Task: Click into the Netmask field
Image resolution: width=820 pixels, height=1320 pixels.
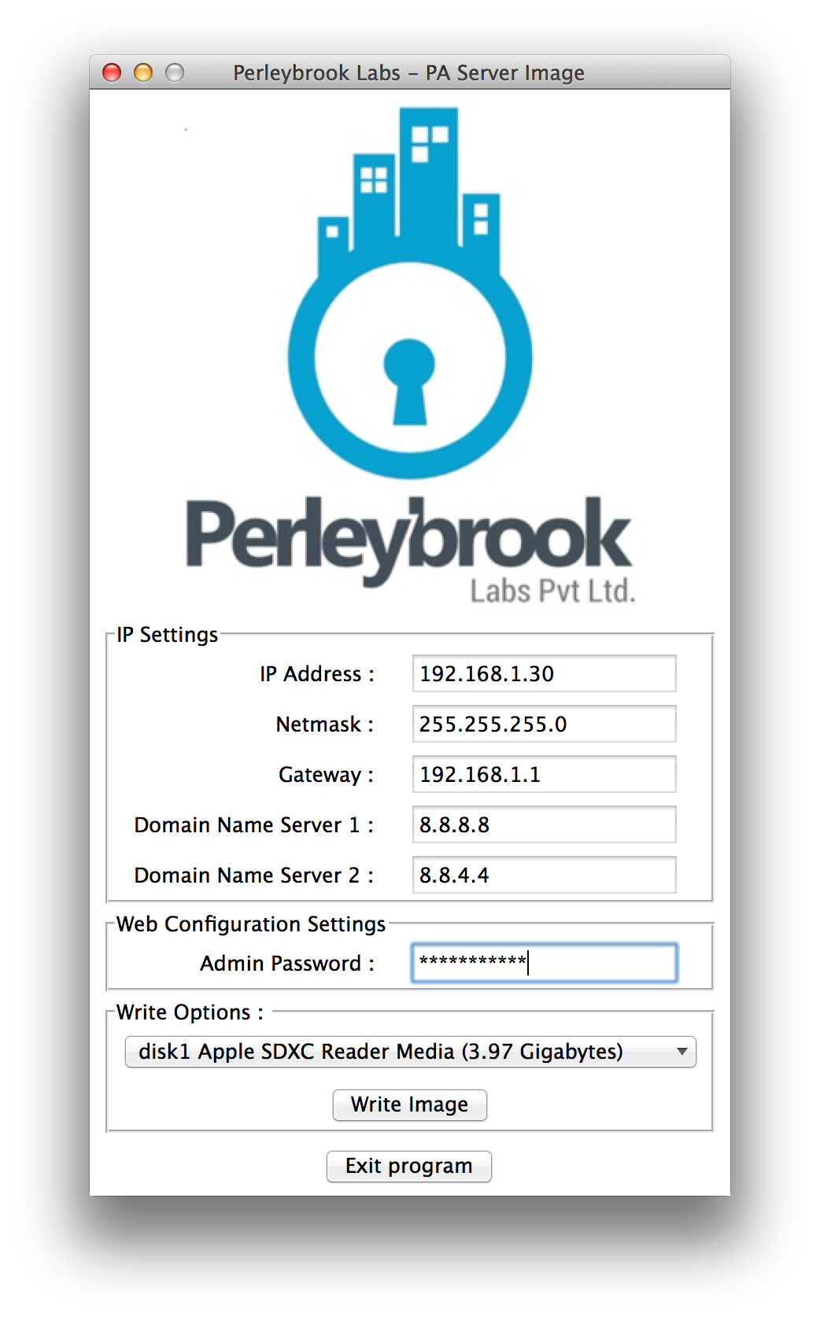Action: 544,725
